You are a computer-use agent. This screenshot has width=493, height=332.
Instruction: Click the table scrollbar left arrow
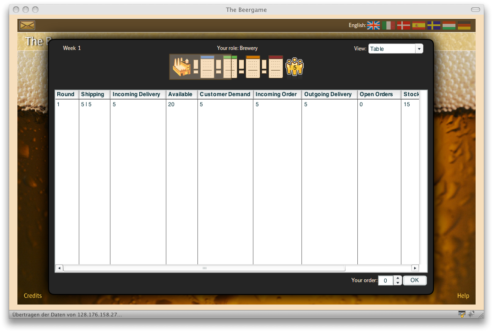pyautogui.click(x=59, y=268)
